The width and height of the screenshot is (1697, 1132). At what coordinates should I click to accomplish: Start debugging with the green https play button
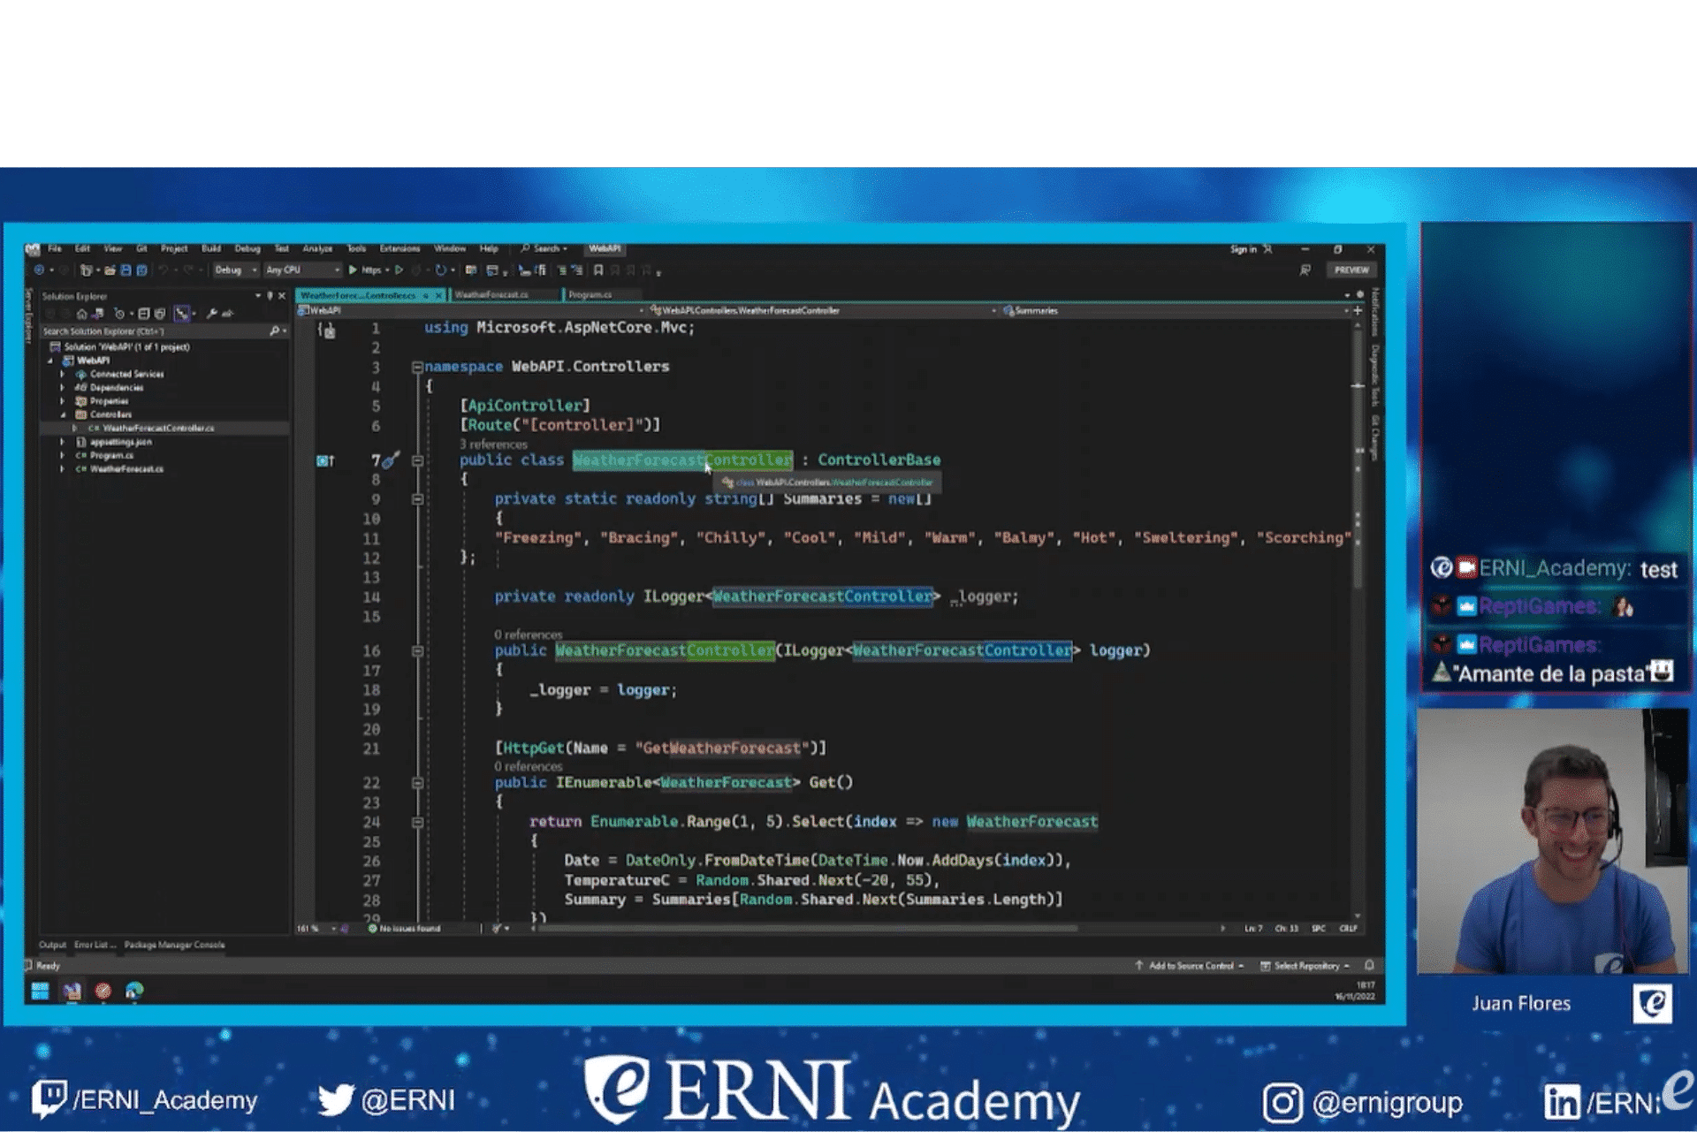[x=353, y=270]
